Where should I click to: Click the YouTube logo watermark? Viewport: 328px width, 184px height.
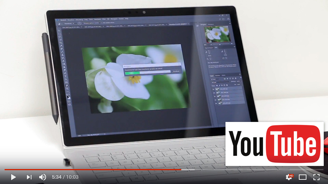coord(274,144)
